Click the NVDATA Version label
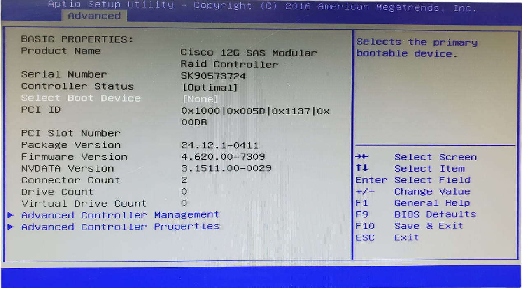Image resolution: width=522 pixels, height=288 pixels. 68,168
